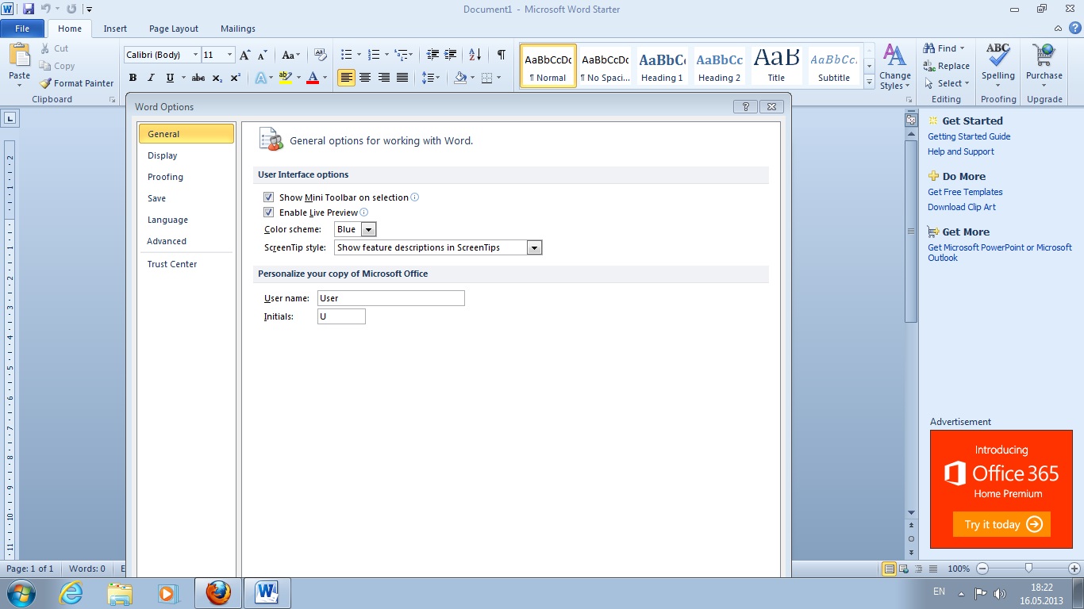
Task: Toggle Enable Live Preview checkbox
Action: [x=268, y=213]
